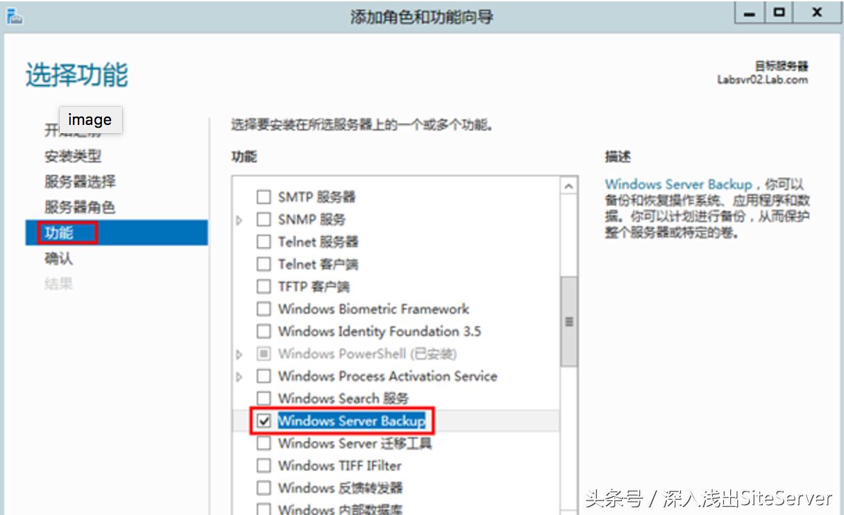Check the Telnet 服务器 feature
Screen dimensions: 844x515
coord(264,242)
